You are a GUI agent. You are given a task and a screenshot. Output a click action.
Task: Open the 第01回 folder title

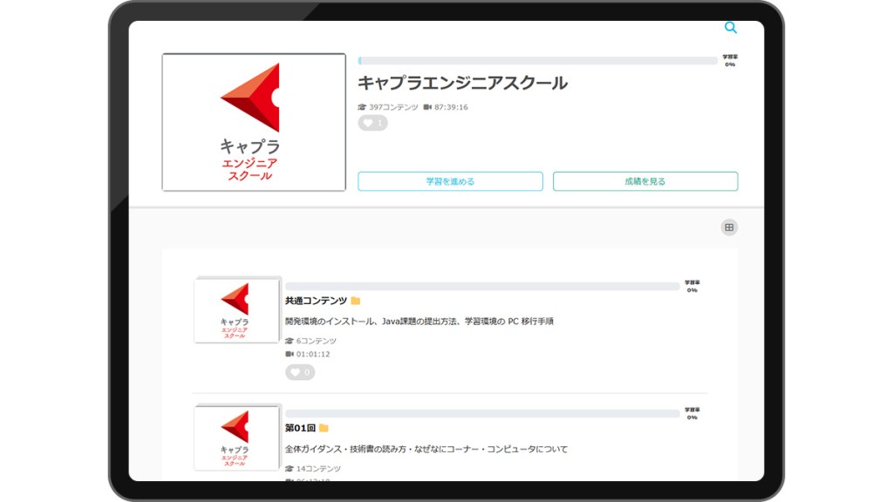300,428
